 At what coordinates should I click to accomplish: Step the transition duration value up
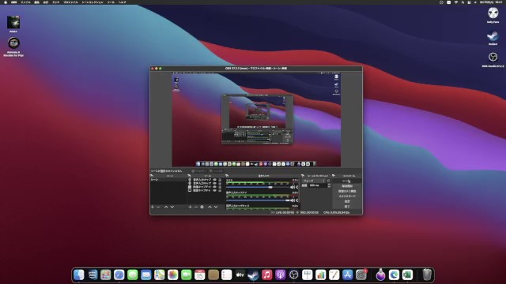329,185
